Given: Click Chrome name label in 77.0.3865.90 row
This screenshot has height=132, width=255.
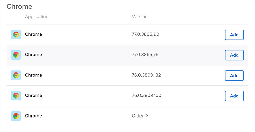Looking at the screenshot, I should [33, 34].
